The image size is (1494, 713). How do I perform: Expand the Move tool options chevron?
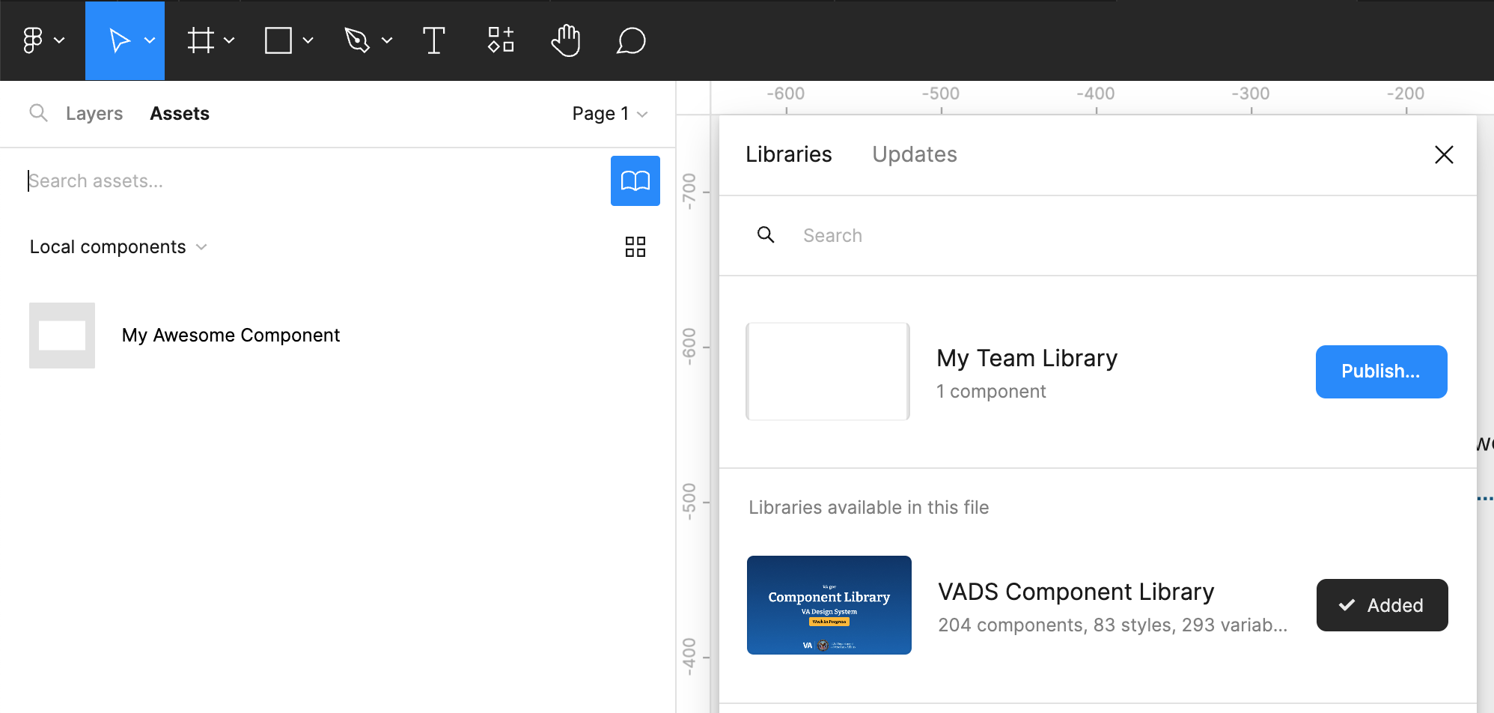point(150,41)
